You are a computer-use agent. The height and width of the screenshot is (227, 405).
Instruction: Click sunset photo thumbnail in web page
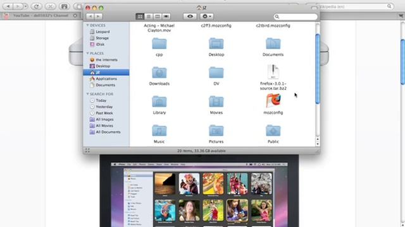pyautogui.click(x=165, y=183)
